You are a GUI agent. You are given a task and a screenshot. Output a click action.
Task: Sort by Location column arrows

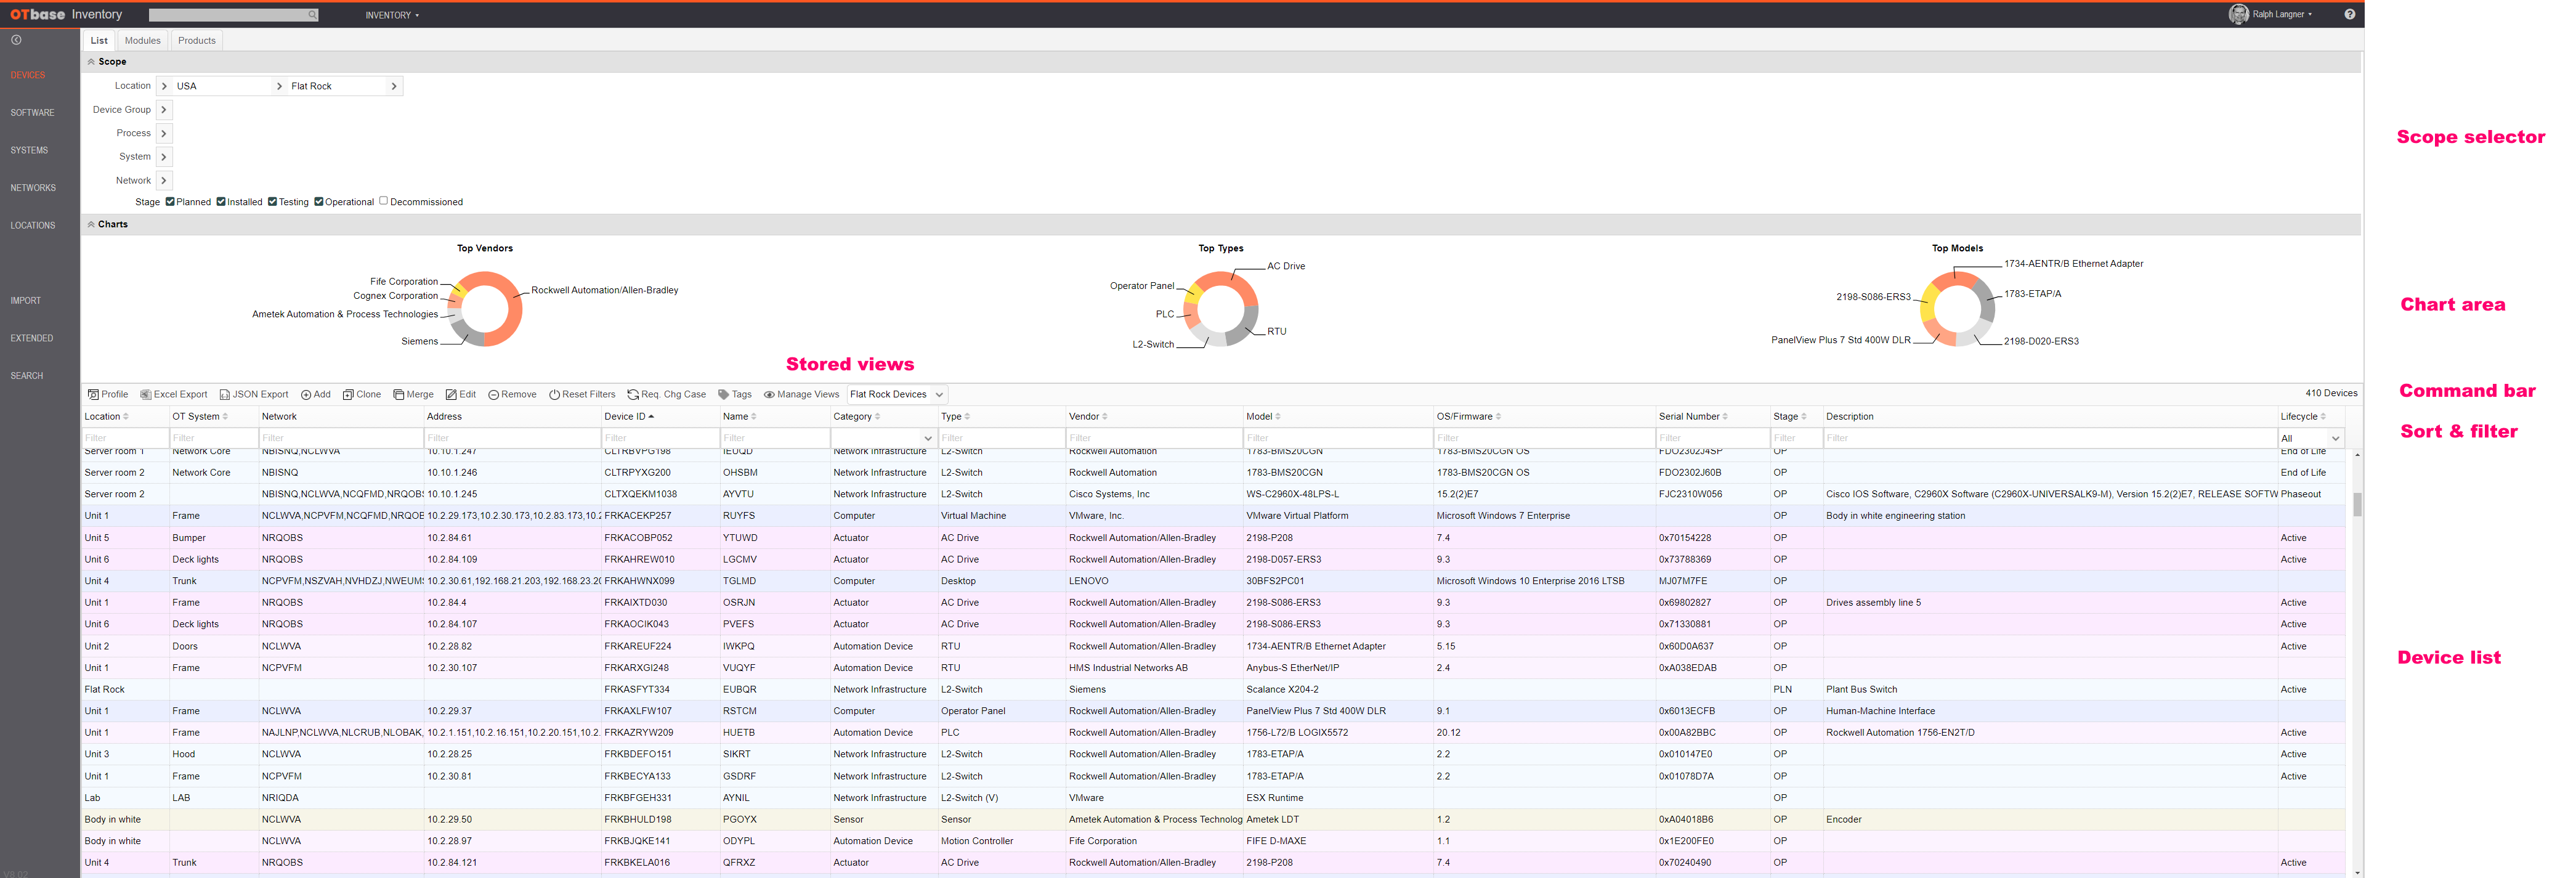pyautogui.click(x=126, y=417)
